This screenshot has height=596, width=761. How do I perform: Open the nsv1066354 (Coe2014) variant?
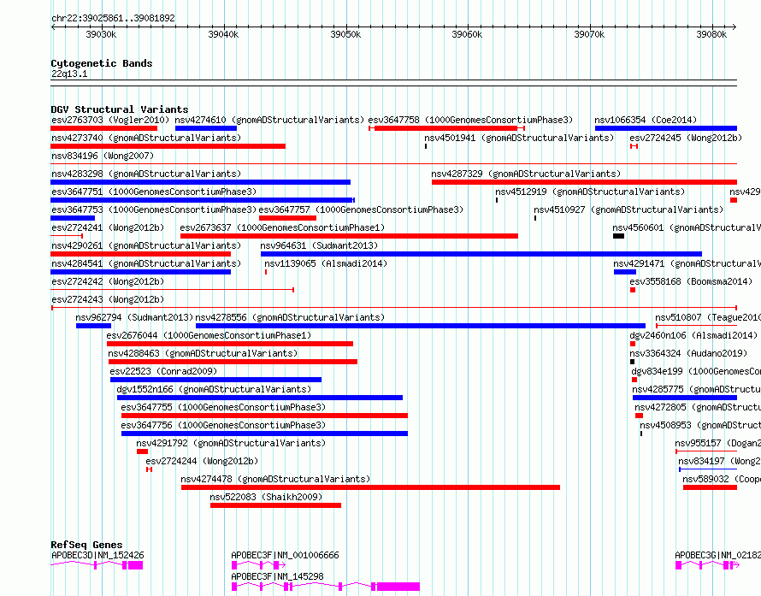point(646,120)
